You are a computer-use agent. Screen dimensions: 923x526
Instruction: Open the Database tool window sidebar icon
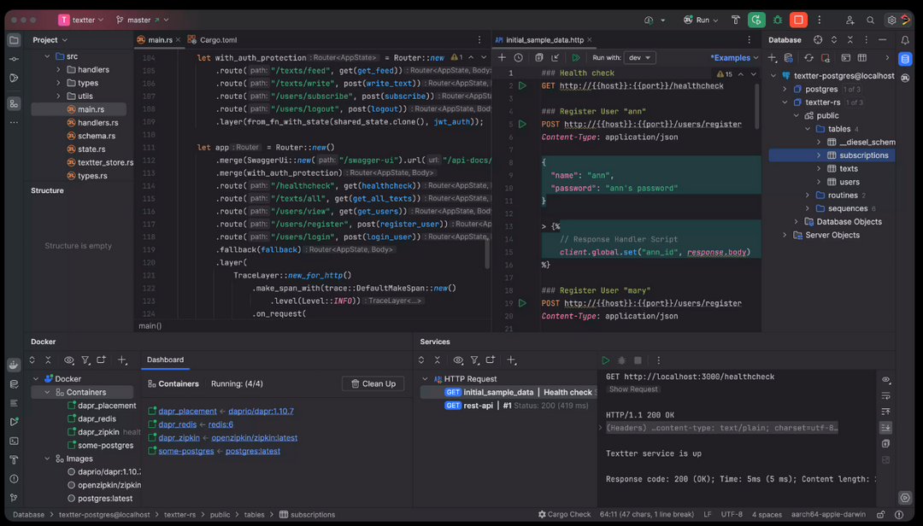(905, 59)
